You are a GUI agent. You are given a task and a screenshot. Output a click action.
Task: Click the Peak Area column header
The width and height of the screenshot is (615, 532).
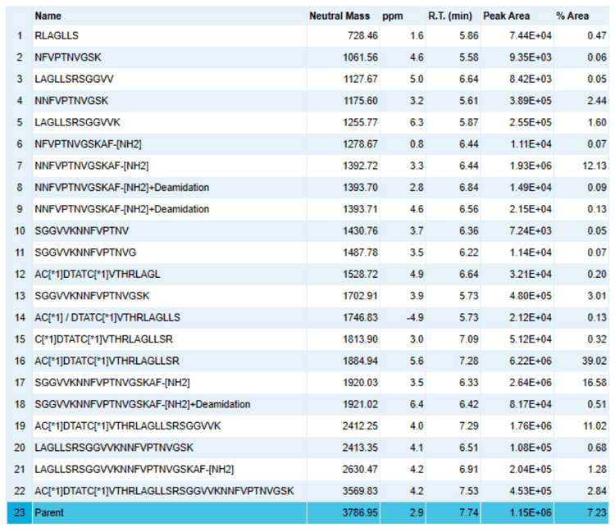506,16
